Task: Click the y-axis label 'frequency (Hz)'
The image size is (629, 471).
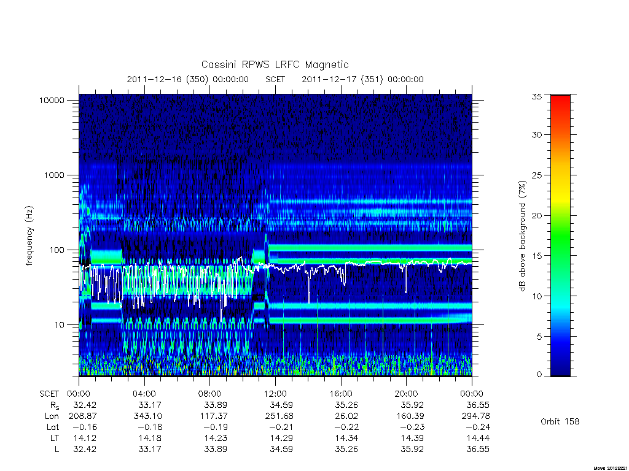Action: [29, 235]
